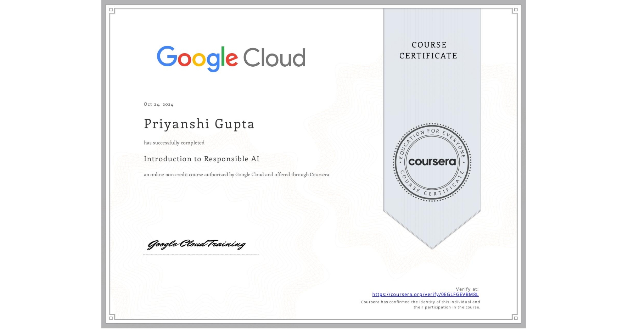Open the verification link coursera.org/verify/0EGLFGEVBM8L
Screen dimensions: 628x329
pos(425,294)
